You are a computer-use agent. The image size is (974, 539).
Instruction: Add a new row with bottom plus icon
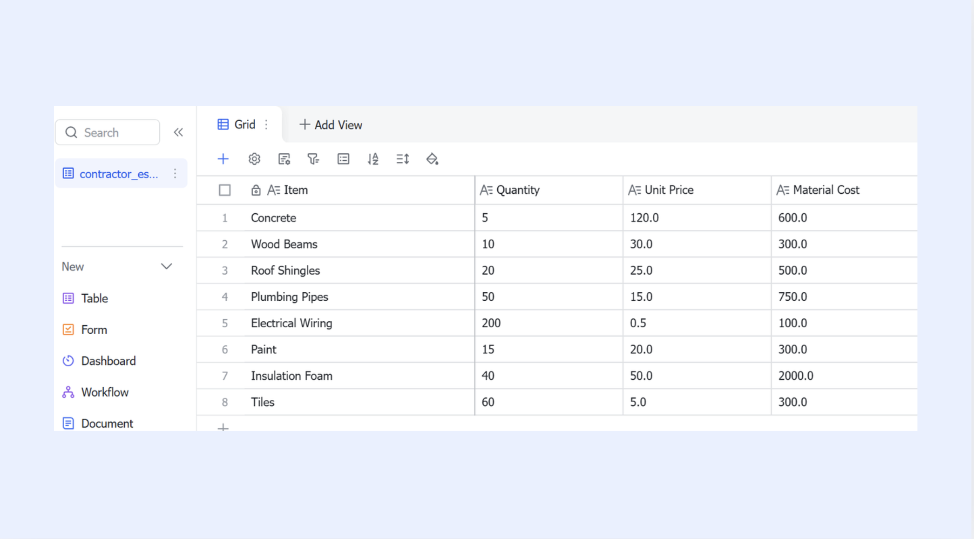223,427
